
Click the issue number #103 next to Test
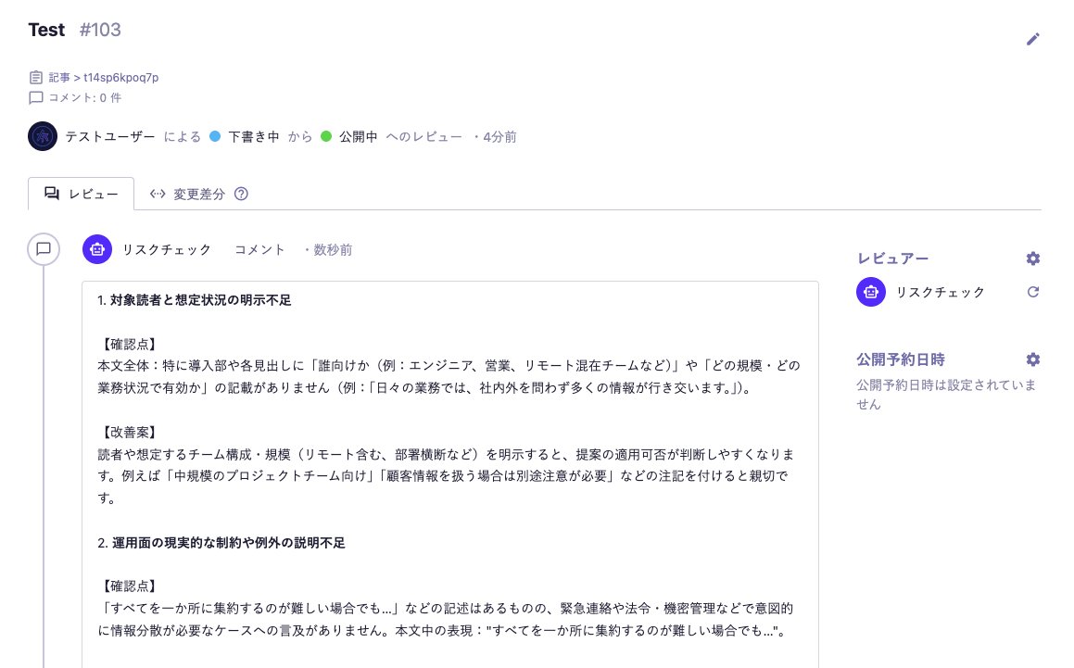click(x=101, y=30)
